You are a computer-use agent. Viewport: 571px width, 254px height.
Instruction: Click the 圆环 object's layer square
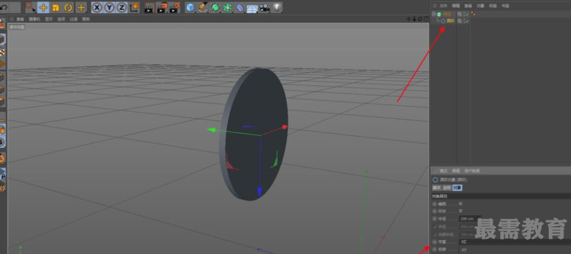(460, 21)
